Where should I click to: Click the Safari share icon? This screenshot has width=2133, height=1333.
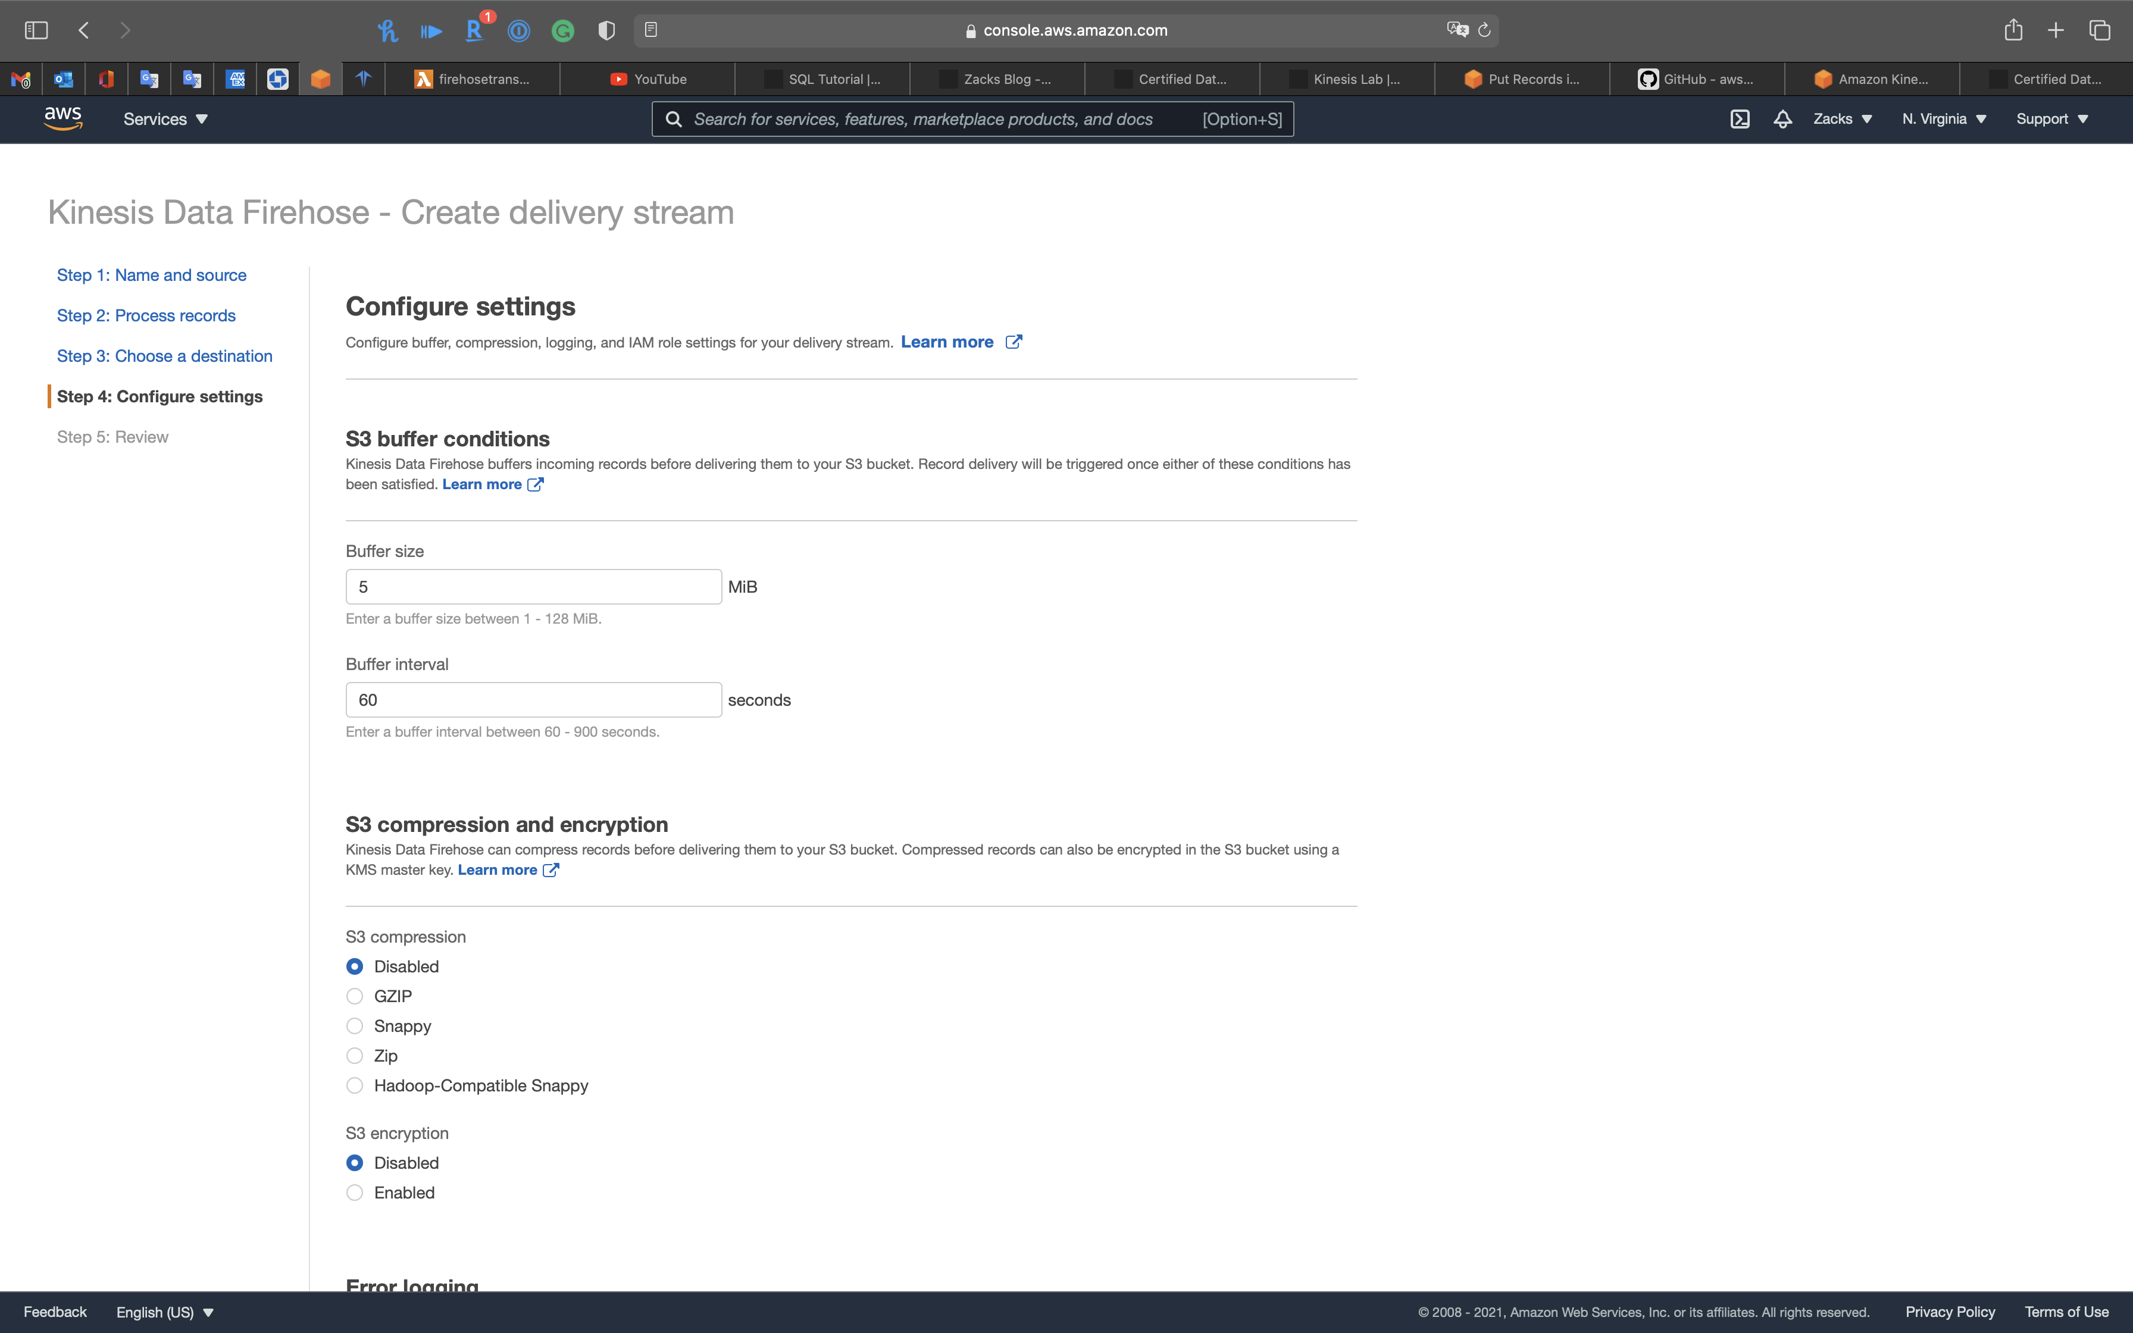(2012, 31)
